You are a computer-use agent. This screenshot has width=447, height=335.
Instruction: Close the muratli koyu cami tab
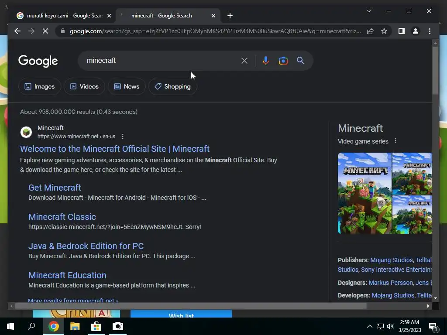coord(109,16)
